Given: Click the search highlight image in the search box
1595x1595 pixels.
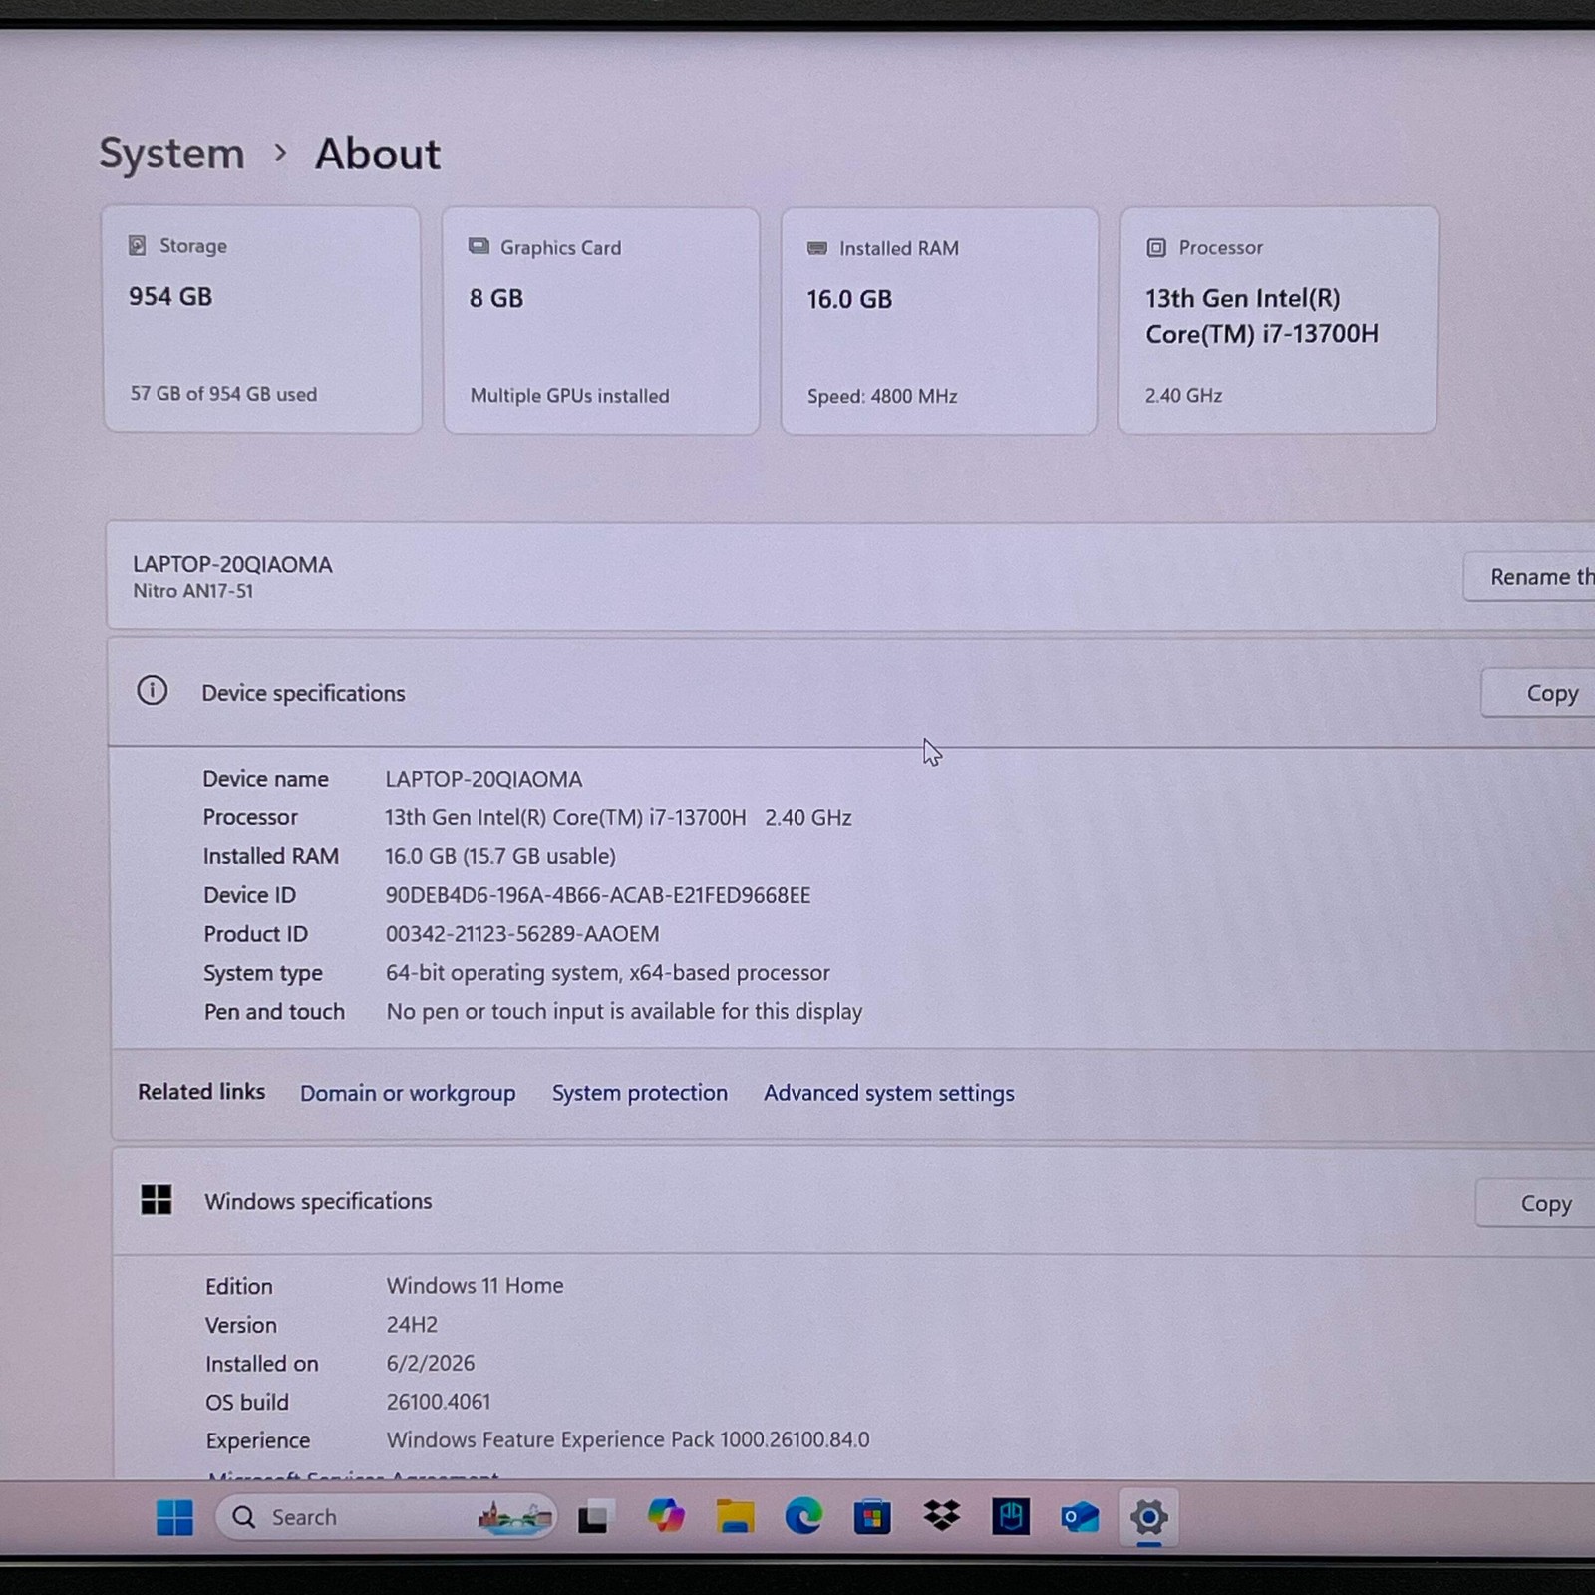Looking at the screenshot, I should [x=514, y=1517].
